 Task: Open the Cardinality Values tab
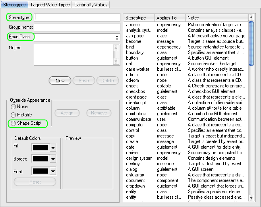(91, 5)
